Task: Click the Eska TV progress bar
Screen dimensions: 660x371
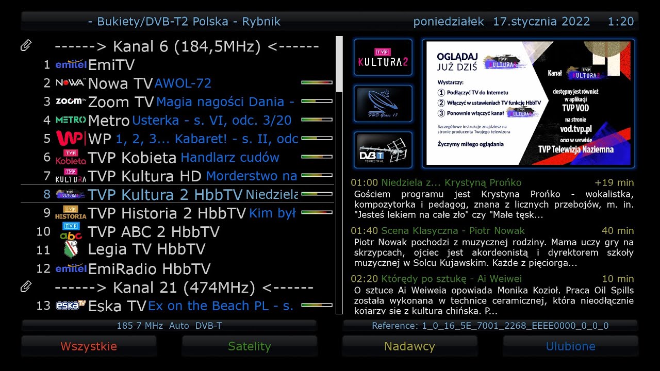Action: (x=317, y=305)
